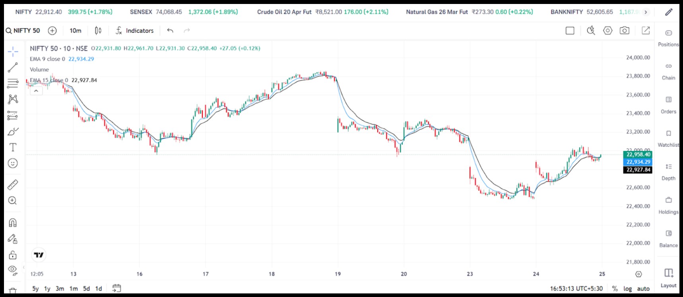Click the pencil edit icon
This screenshot has height=297, width=683.
click(669, 12)
